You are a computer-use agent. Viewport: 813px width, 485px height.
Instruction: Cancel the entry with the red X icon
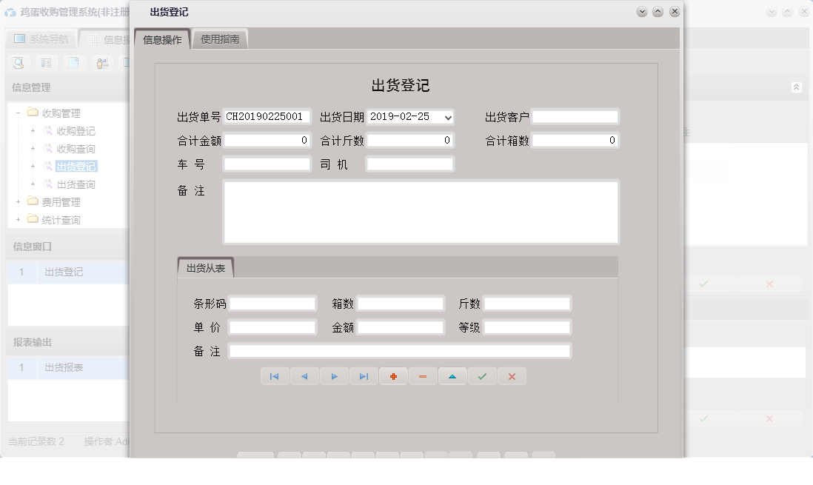click(512, 376)
